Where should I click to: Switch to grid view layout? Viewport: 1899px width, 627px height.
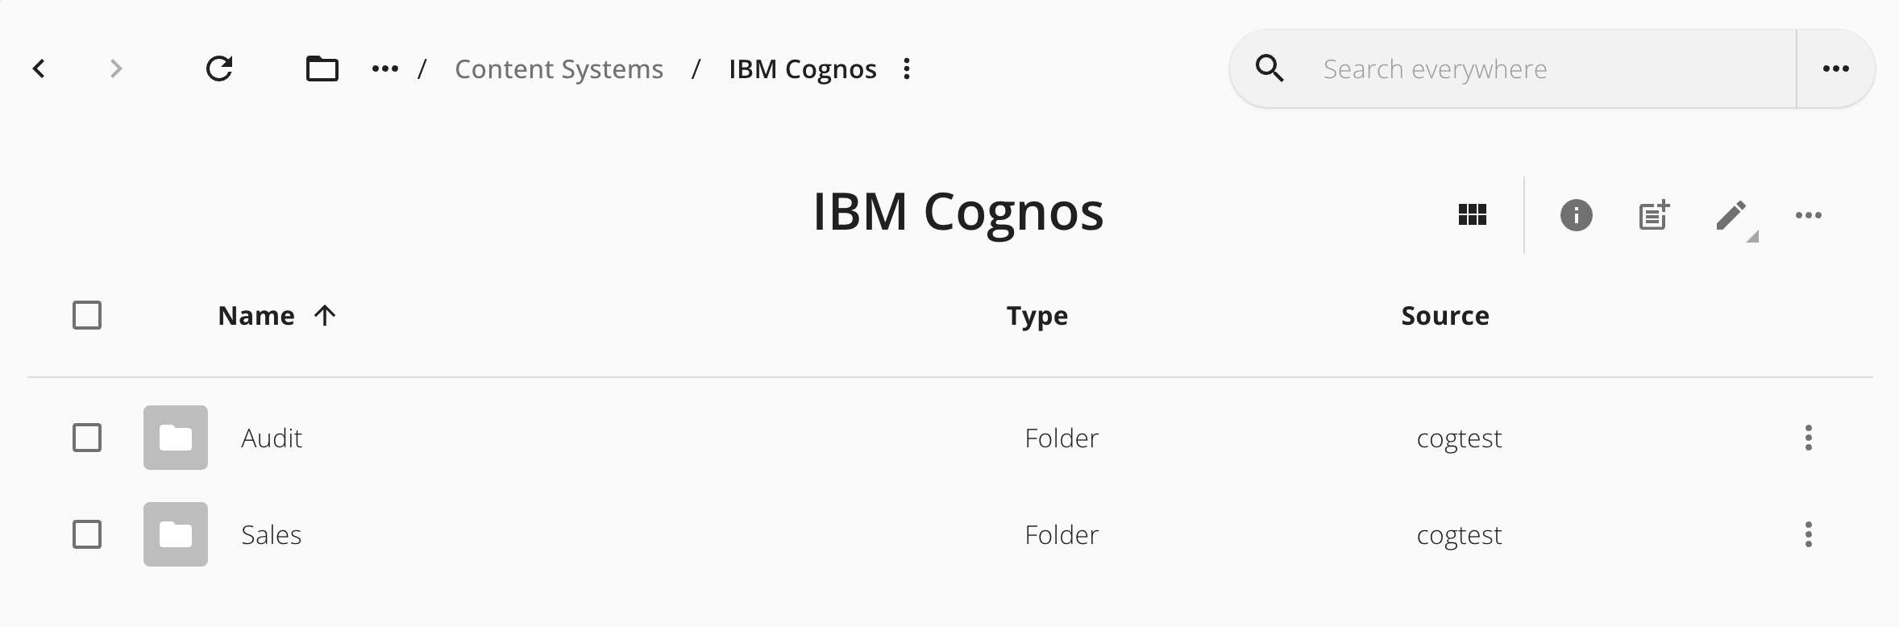[x=1473, y=215]
